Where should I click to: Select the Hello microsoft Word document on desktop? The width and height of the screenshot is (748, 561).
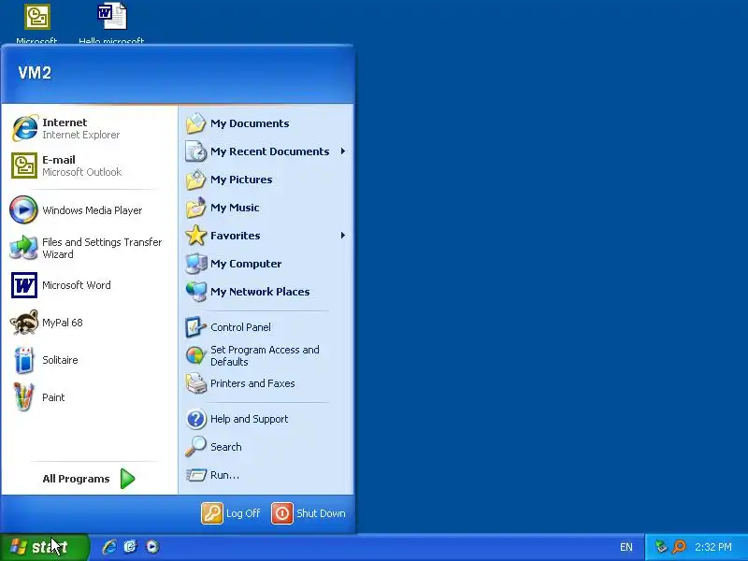click(x=111, y=22)
